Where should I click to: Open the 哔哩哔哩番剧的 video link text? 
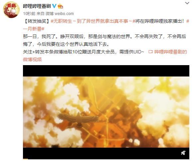(x=171, y=52)
